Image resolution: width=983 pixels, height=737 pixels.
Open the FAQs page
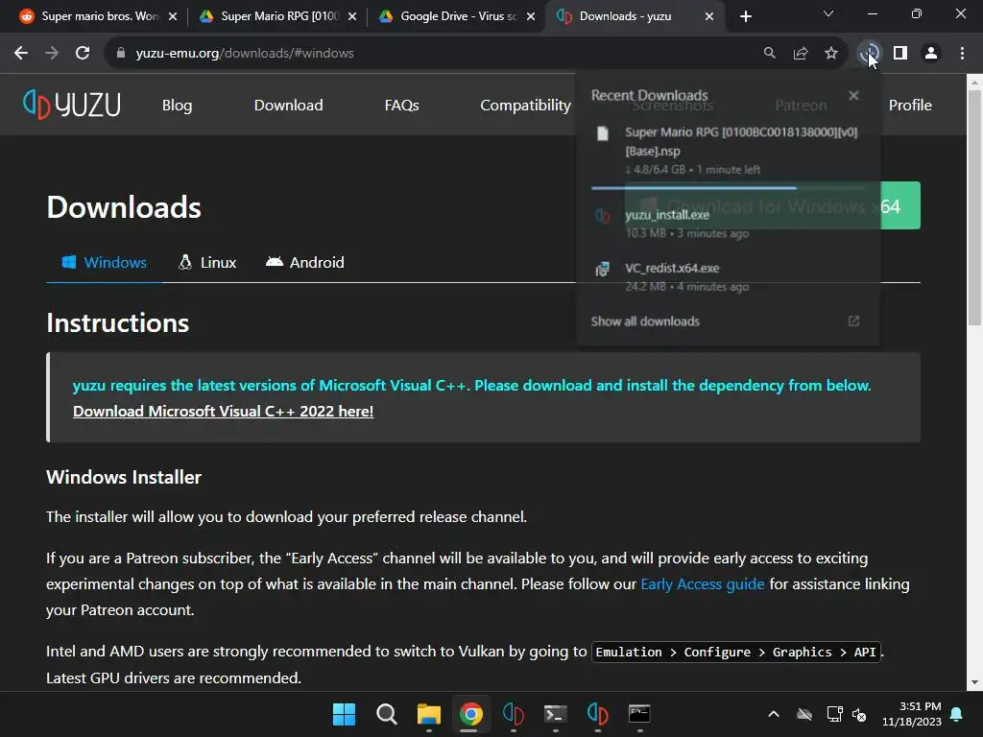(x=402, y=106)
